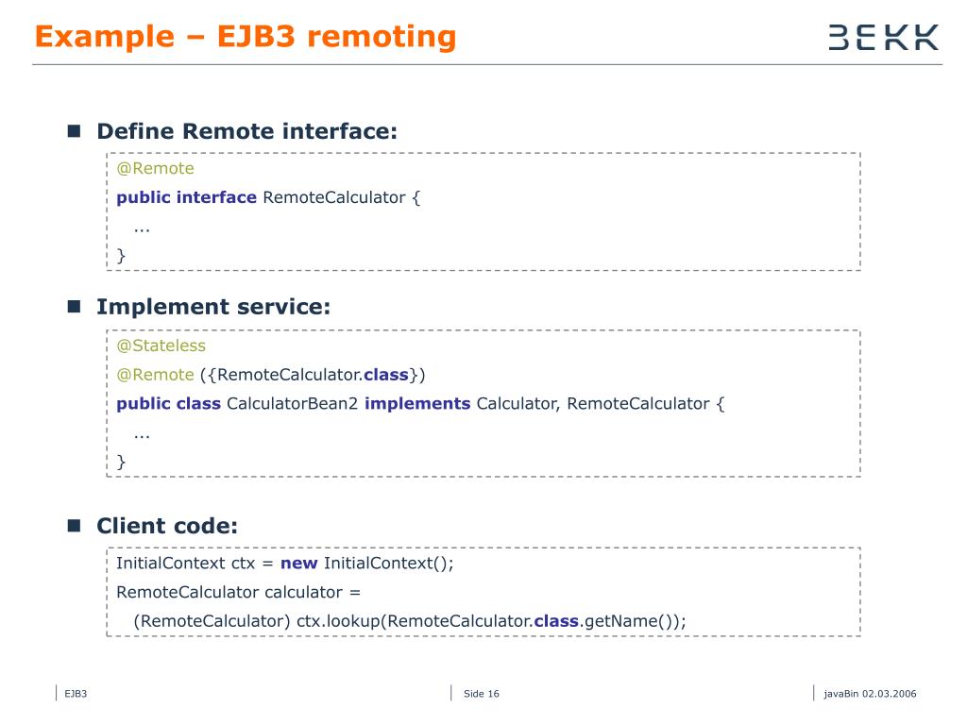The width and height of the screenshot is (967, 725).
Task: Click the 'public interface RemoteCalculator {' line
Action: coord(268,198)
